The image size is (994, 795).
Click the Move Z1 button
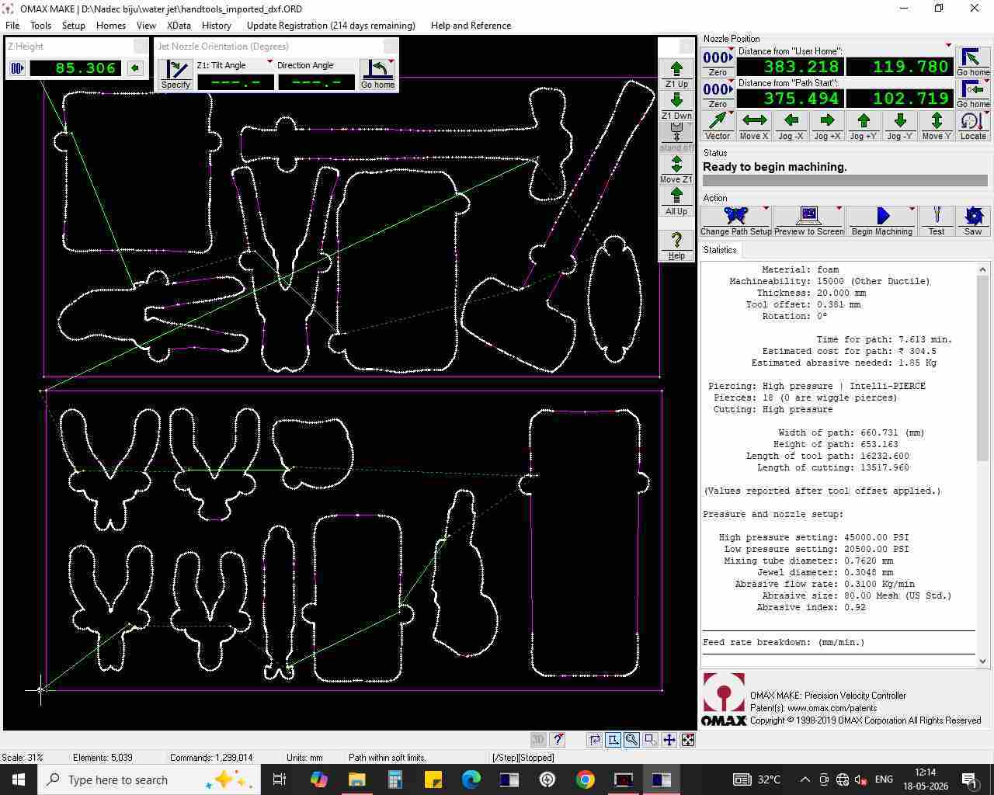[x=676, y=169]
